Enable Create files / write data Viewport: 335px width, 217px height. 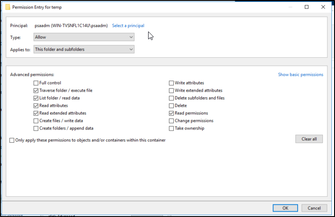click(36, 121)
